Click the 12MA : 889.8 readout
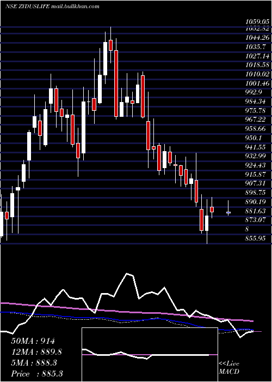The height and width of the screenshot is (382, 272). 36,352
